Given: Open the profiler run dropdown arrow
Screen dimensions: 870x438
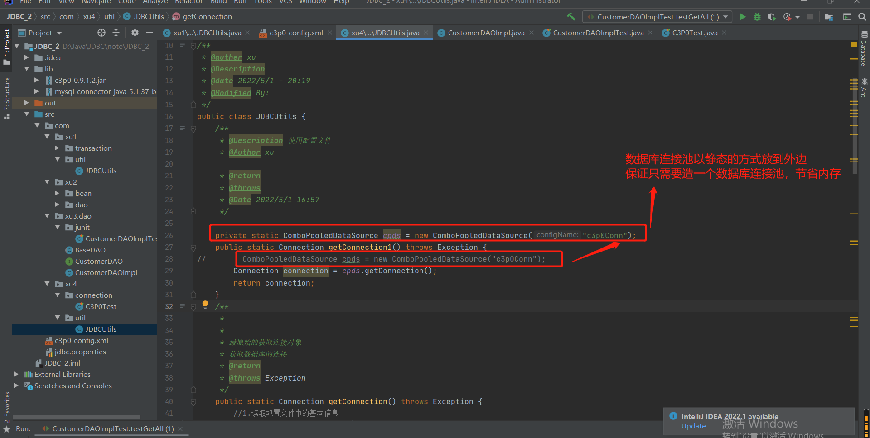Looking at the screenshot, I should point(797,17).
